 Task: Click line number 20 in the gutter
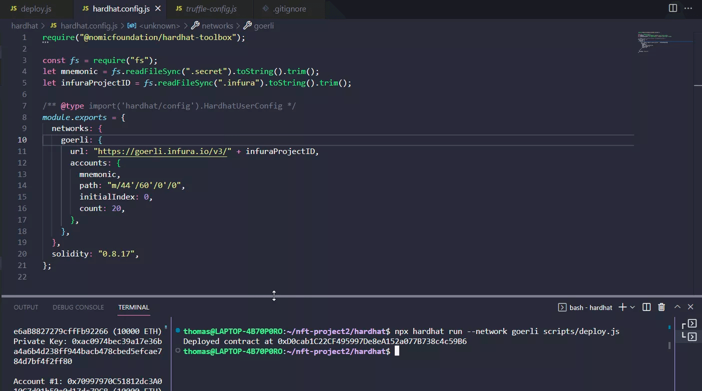point(22,254)
